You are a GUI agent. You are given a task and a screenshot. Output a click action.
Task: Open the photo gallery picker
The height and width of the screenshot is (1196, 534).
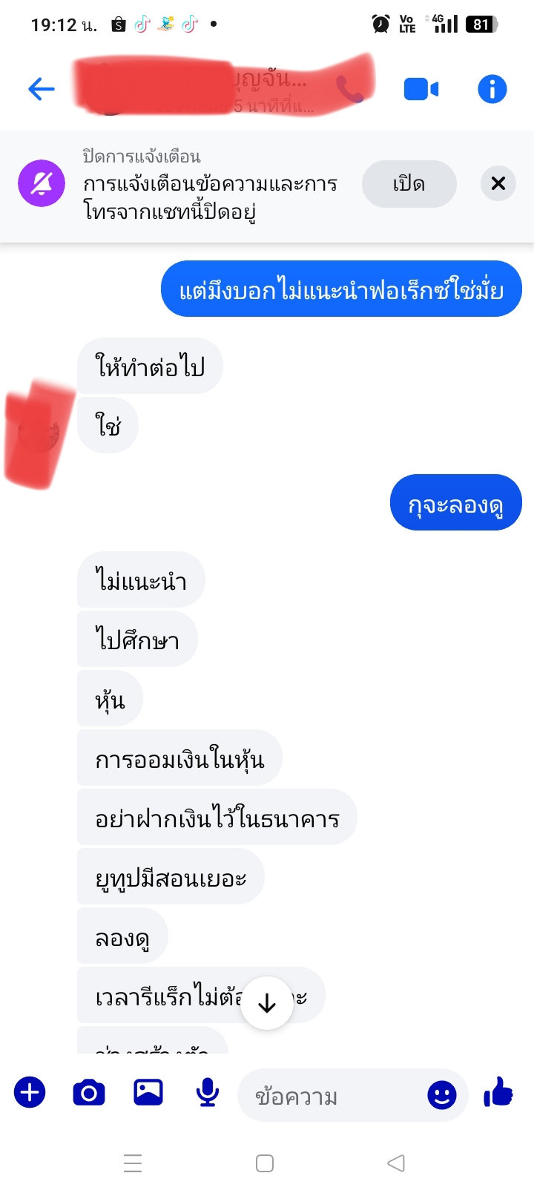click(148, 1092)
